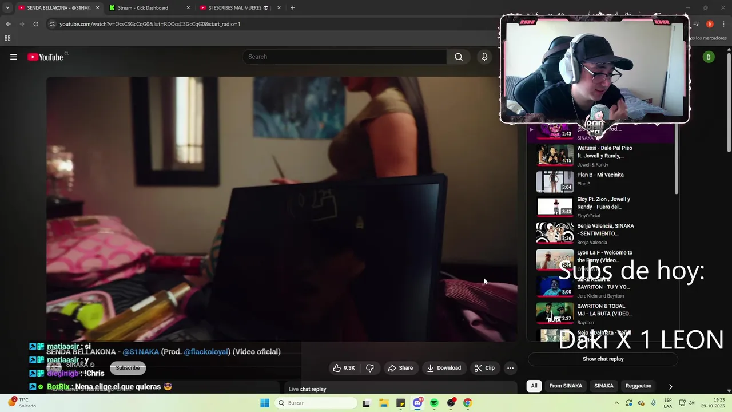Click the microphone icon in system tray
This screenshot has height=412, width=732.
click(x=654, y=403)
